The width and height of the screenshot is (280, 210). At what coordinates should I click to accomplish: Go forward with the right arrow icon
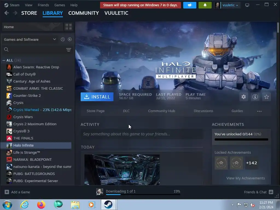(x=15, y=13)
